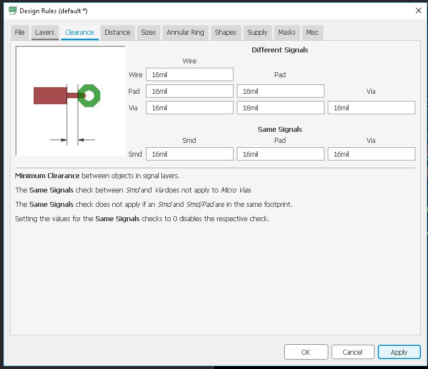Viewport: 428px width, 369px height.
Task: Click the note about Micro Vias
Action: (133, 190)
